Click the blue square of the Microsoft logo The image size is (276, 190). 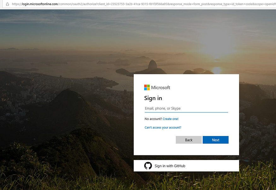[x=145, y=89]
